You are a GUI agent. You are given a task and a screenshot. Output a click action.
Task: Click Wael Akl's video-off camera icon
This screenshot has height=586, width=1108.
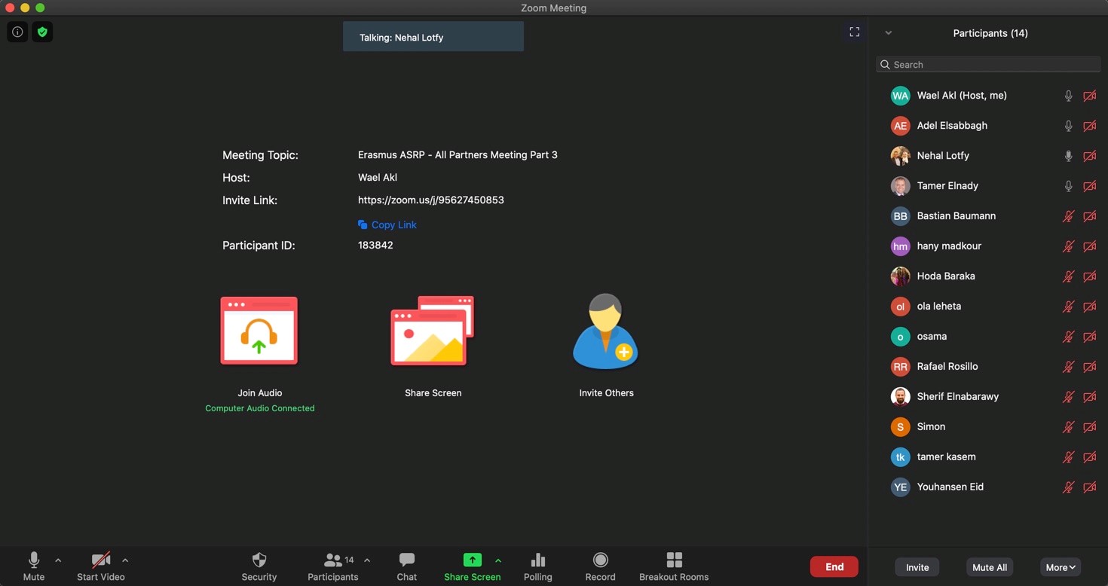pyautogui.click(x=1090, y=96)
